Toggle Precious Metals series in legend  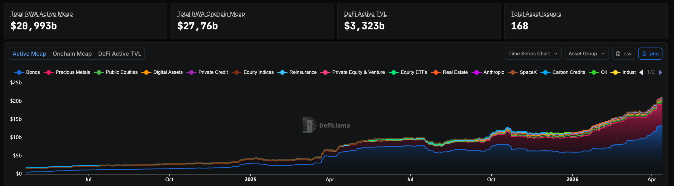point(67,72)
